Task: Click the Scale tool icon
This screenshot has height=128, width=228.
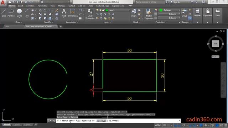Action: tap(45, 18)
